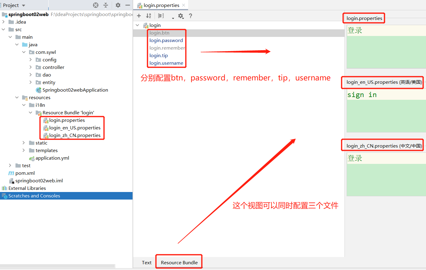The height and width of the screenshot is (270, 426).
Task: Expand the templates folder
Action: pos(24,150)
